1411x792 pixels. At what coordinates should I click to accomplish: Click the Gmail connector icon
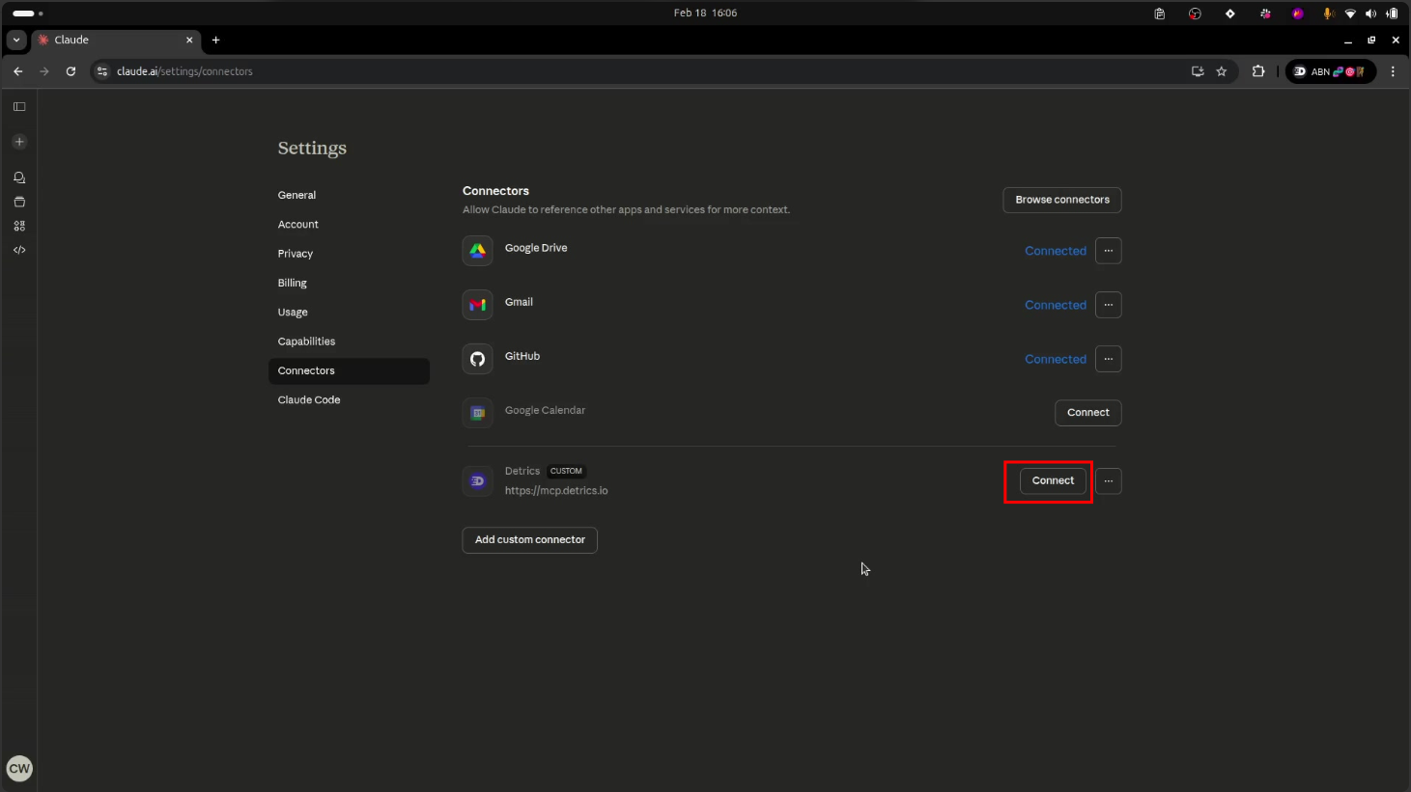pyautogui.click(x=477, y=304)
